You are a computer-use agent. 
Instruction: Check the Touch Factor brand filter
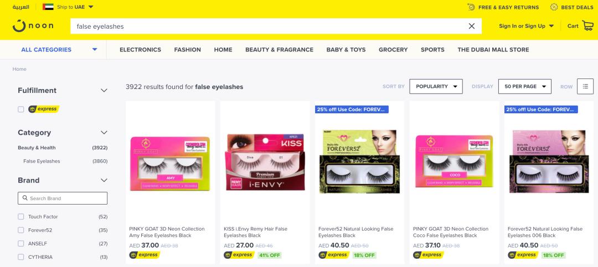tap(21, 217)
